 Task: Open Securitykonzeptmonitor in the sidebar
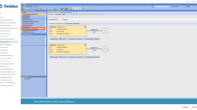30,30
